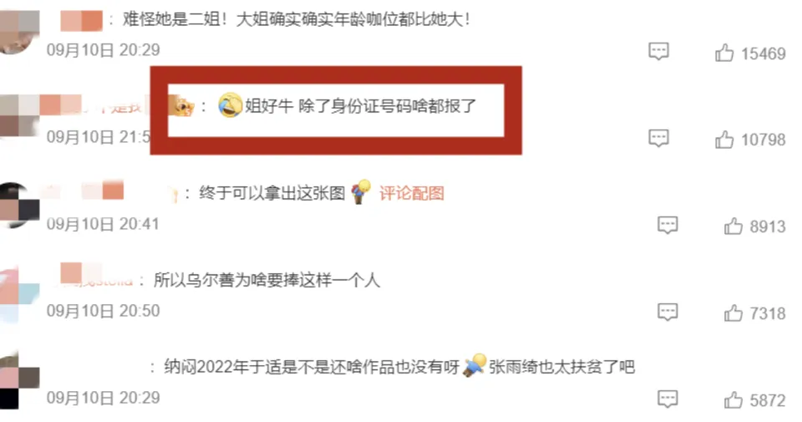Image resolution: width=802 pixels, height=422 pixels.
Task: Like the 乌尔善 comment with 7318 likes
Action: click(x=733, y=313)
